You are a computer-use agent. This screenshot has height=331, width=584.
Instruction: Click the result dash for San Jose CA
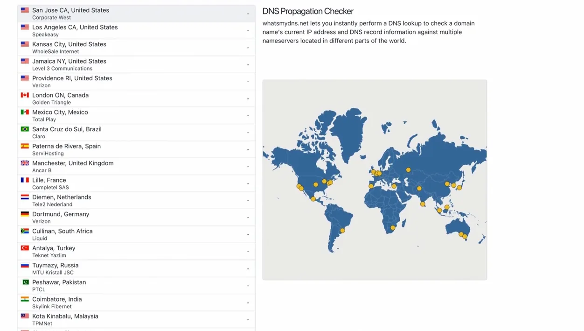[x=248, y=14]
